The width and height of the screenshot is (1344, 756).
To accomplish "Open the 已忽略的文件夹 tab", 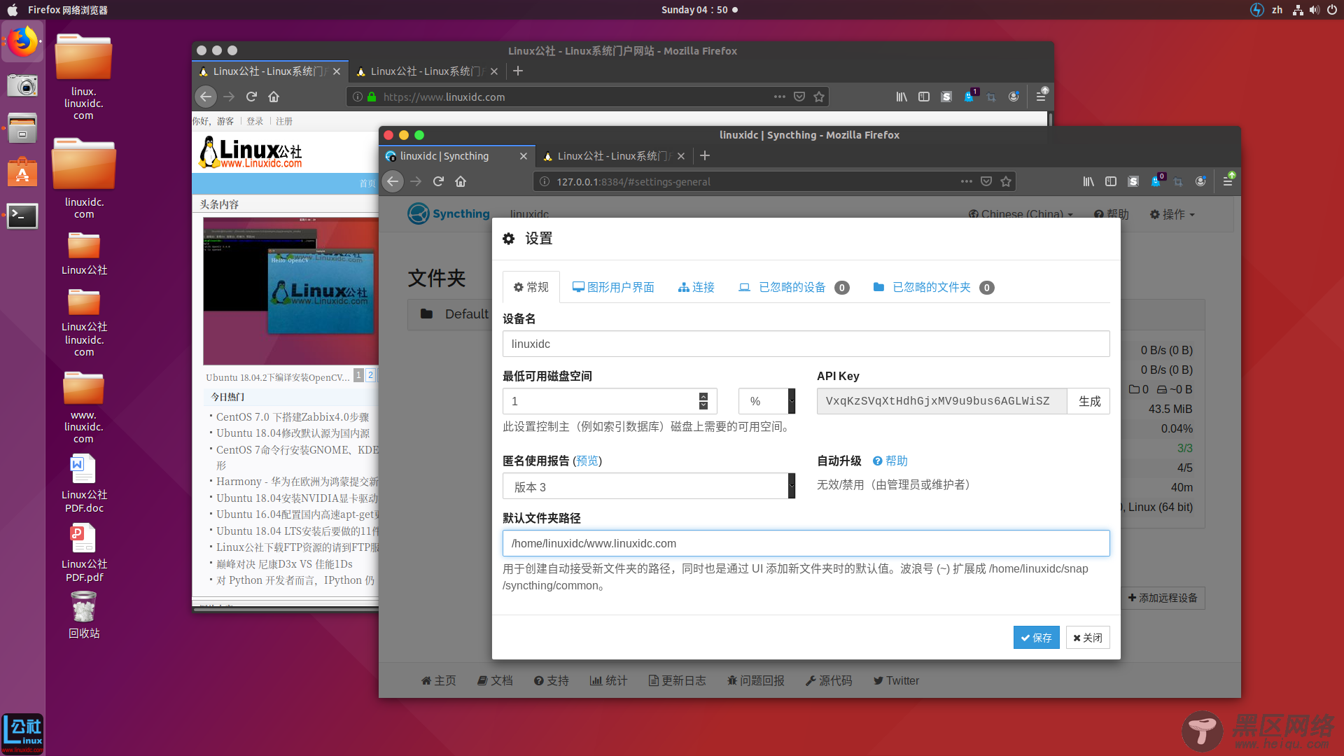I will click(x=933, y=287).
